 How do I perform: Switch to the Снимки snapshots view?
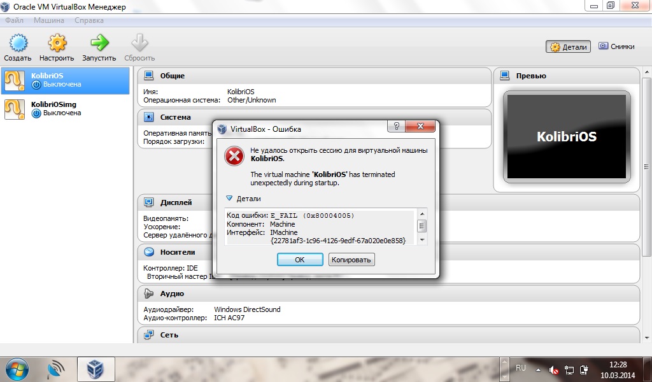(x=616, y=46)
